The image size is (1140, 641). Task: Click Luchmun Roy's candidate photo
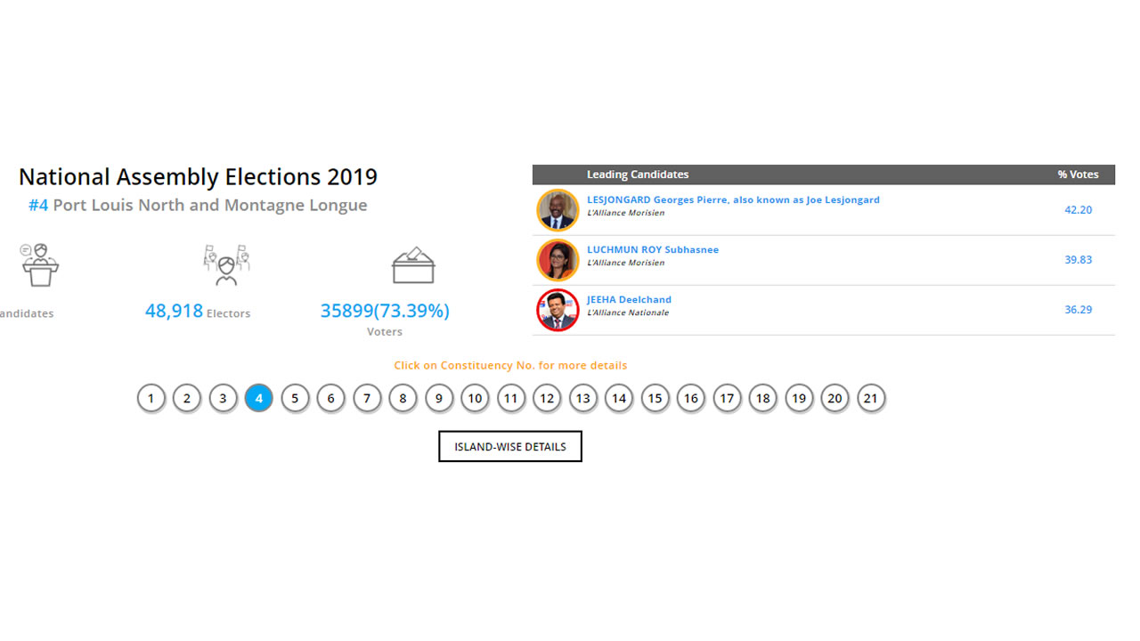[558, 260]
